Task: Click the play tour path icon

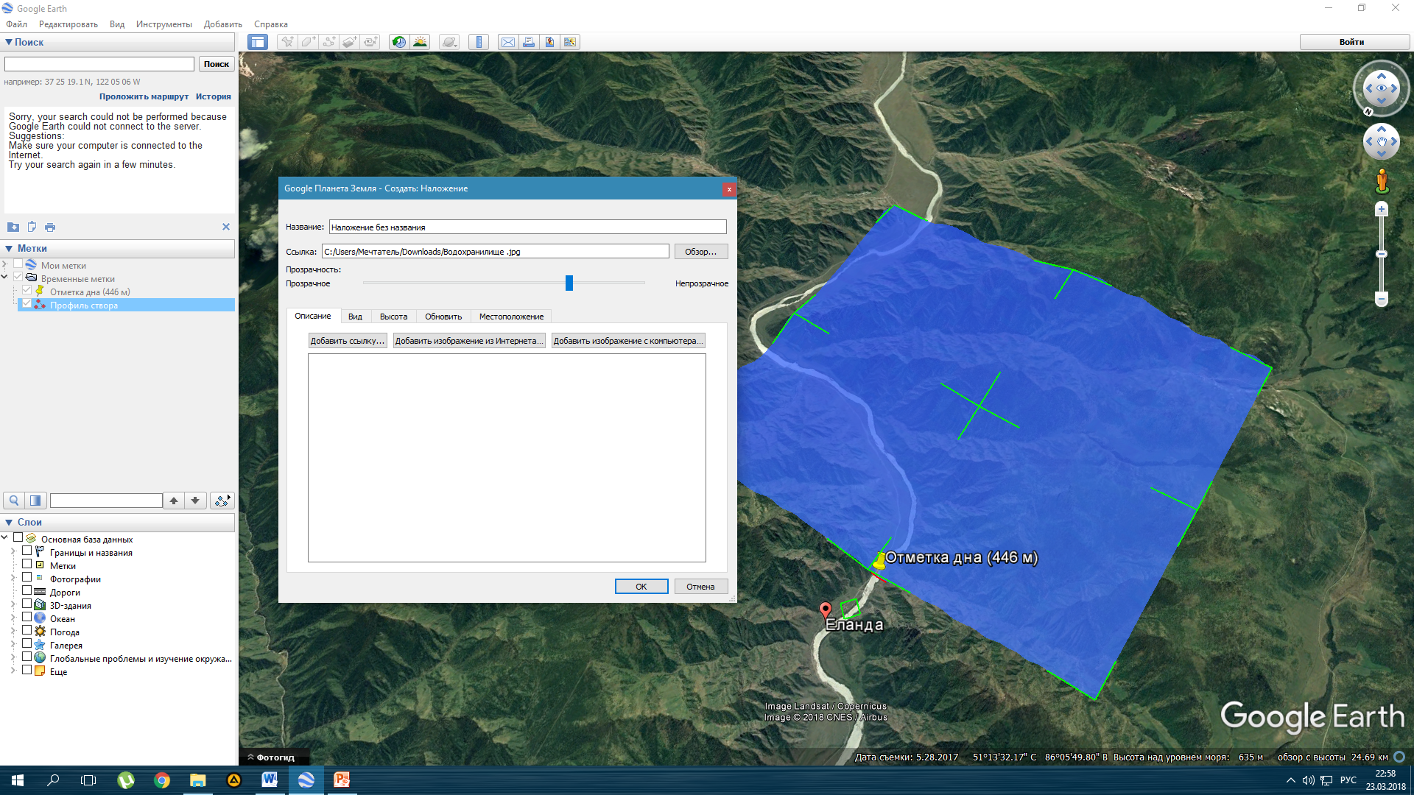Action: click(x=222, y=501)
